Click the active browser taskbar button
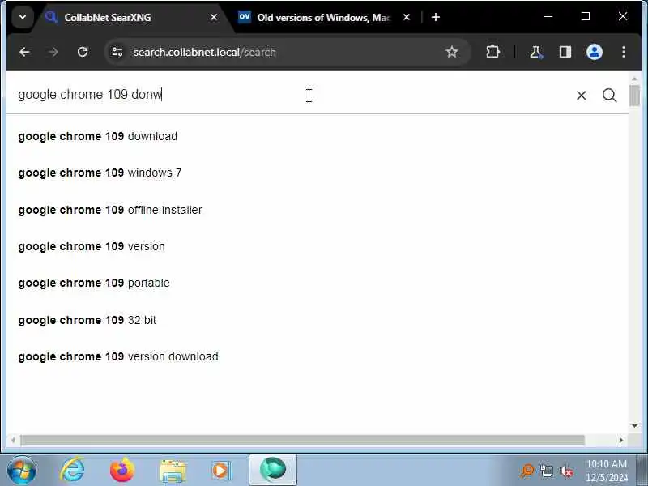648x486 pixels. 273,471
